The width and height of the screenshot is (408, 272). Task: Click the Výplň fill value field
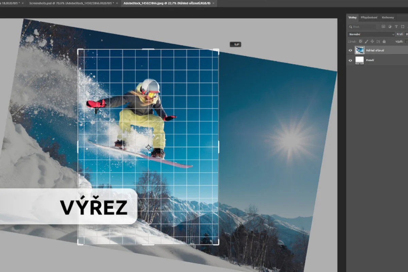407,41
